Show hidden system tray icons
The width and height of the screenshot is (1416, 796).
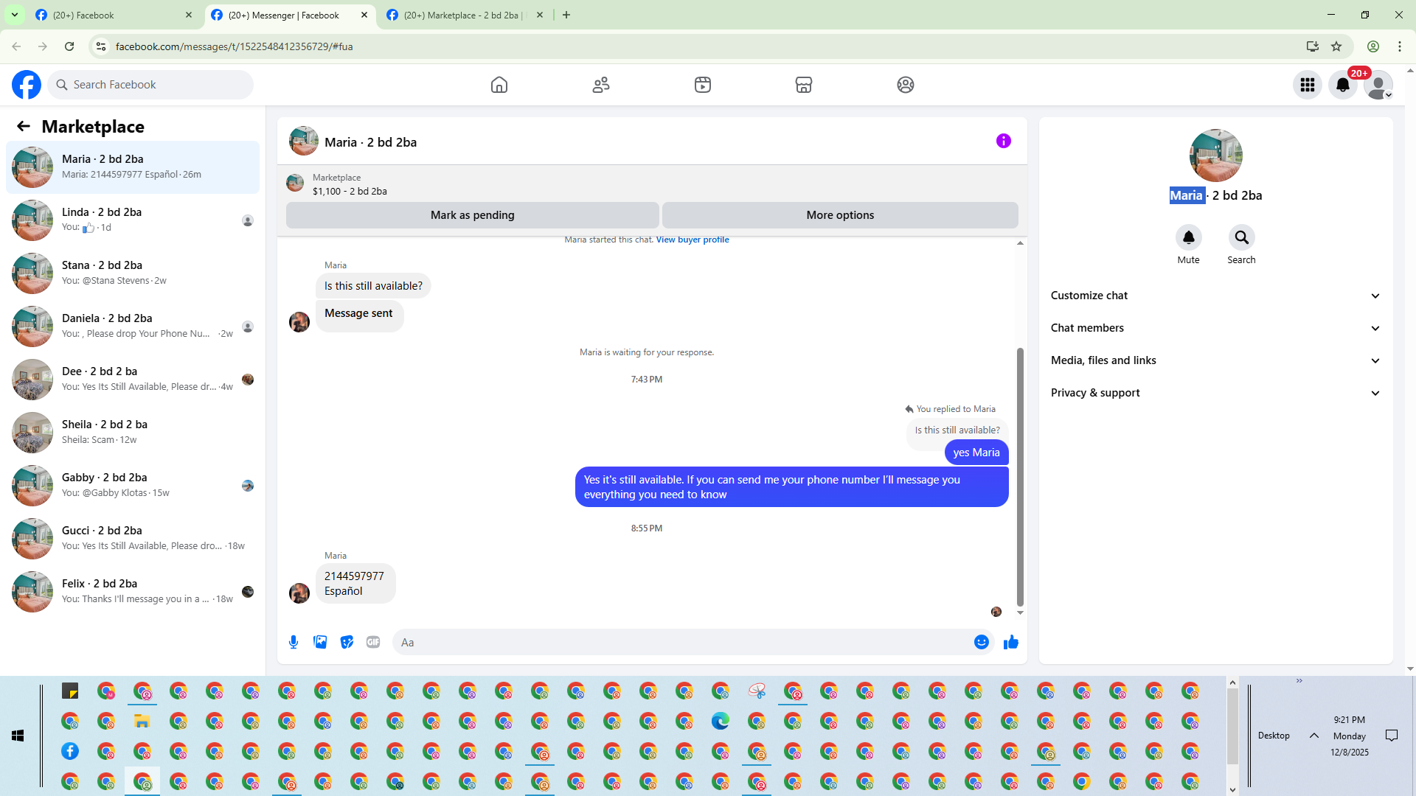(1314, 736)
